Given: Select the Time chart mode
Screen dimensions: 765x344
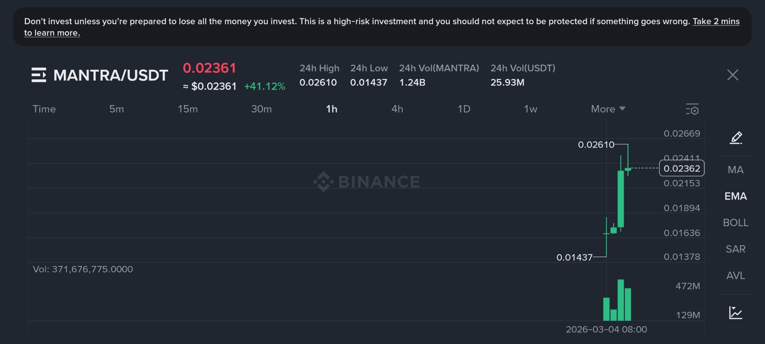Looking at the screenshot, I should pyautogui.click(x=44, y=109).
